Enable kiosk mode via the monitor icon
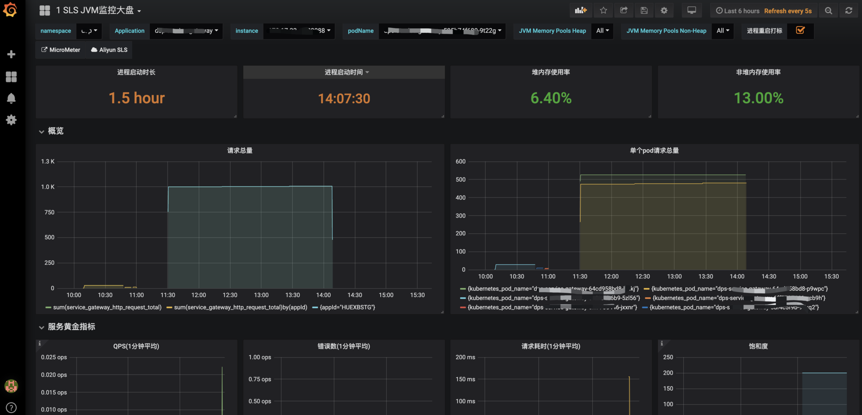This screenshot has height=415, width=862. pyautogui.click(x=691, y=10)
